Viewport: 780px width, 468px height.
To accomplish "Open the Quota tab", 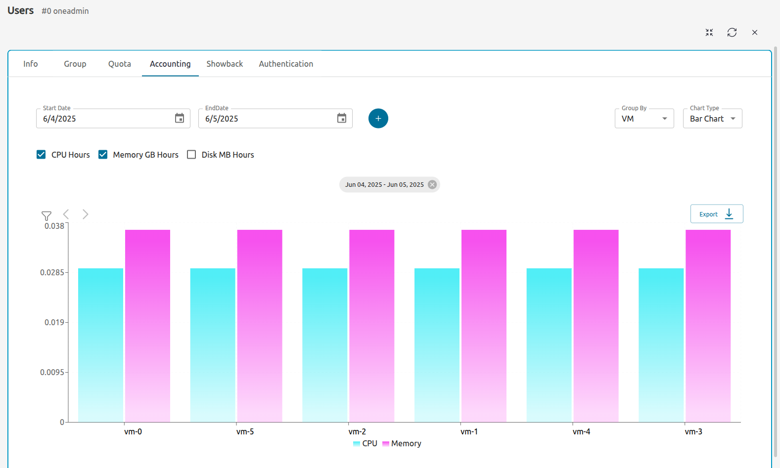I will point(120,64).
